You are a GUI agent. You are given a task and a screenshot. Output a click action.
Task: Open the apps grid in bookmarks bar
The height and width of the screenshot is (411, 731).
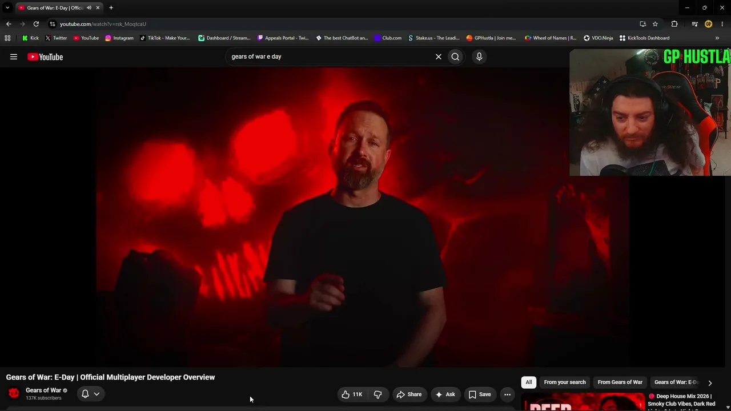click(7, 38)
